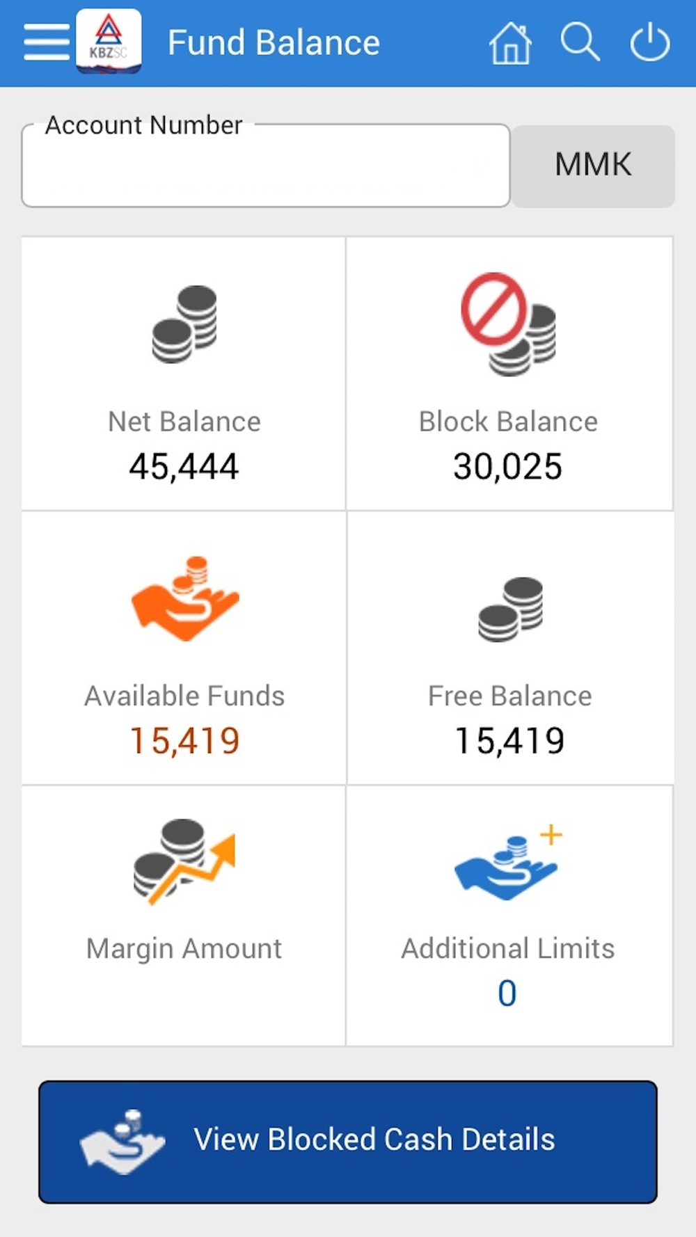Select the MMK currency button
The height and width of the screenshot is (1237, 696).
593,166
